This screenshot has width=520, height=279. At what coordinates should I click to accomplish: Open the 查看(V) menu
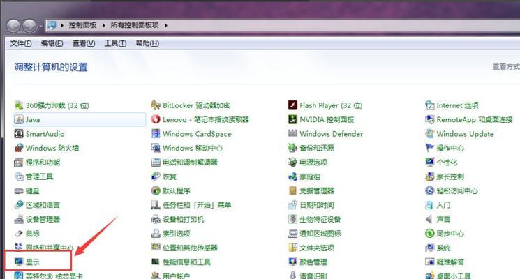coord(84,43)
